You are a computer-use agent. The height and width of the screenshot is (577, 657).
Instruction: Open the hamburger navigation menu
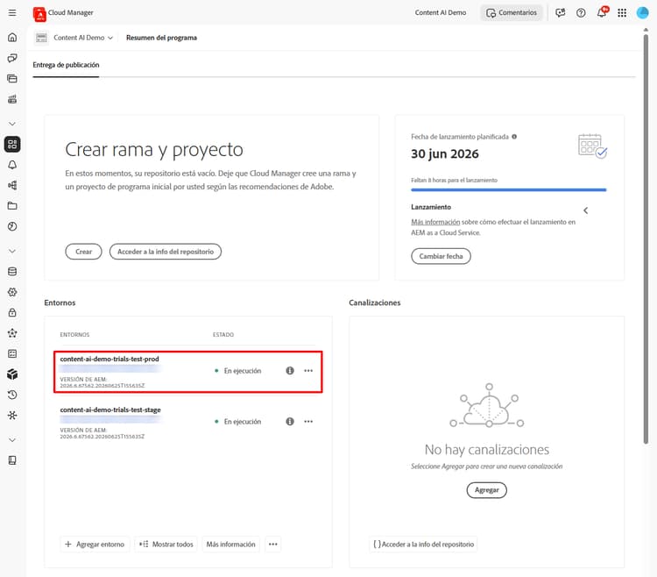tap(12, 12)
